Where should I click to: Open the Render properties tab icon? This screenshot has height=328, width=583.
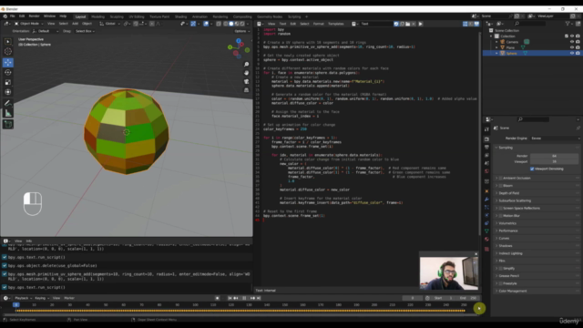[x=486, y=139]
